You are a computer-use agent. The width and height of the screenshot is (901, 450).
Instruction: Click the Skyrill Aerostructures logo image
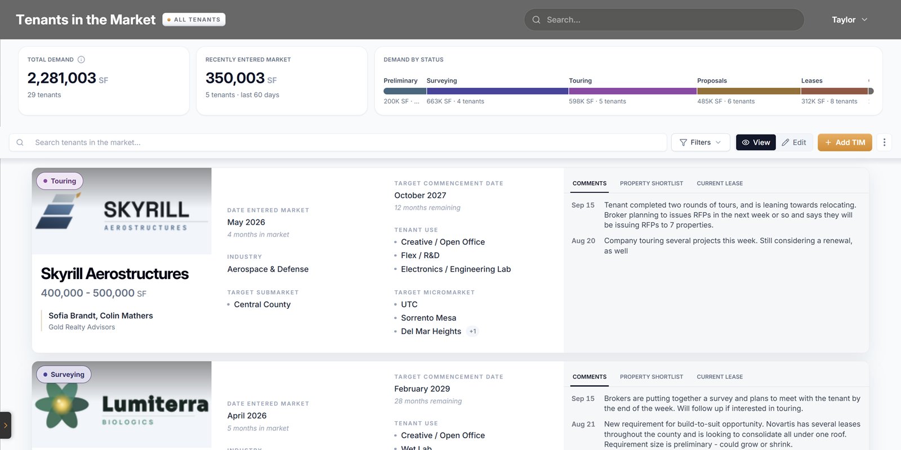[122, 211]
